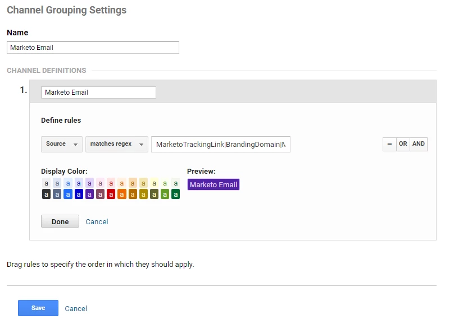Select the pale yellow pastel swatch
This screenshot has width=454, height=324.
click(x=154, y=183)
